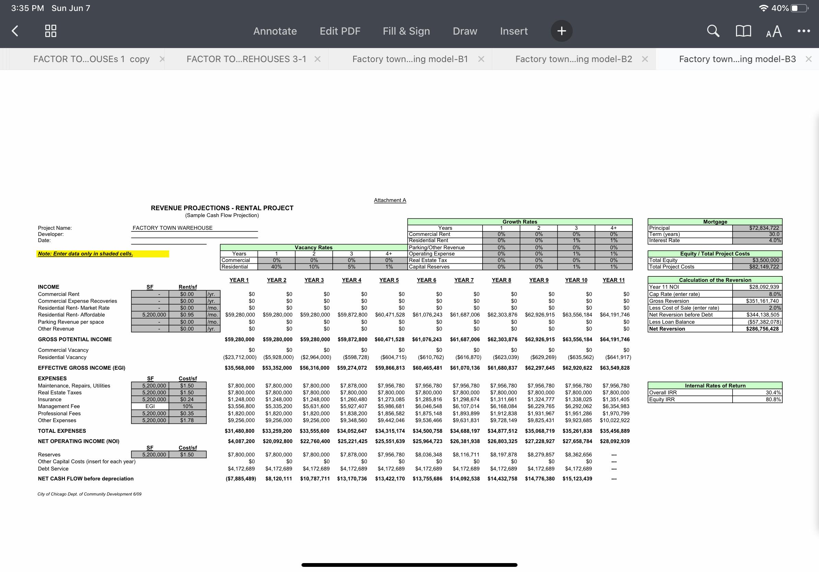The height and width of the screenshot is (572, 819).
Task: Open the book reading mode icon
Action: coord(744,31)
